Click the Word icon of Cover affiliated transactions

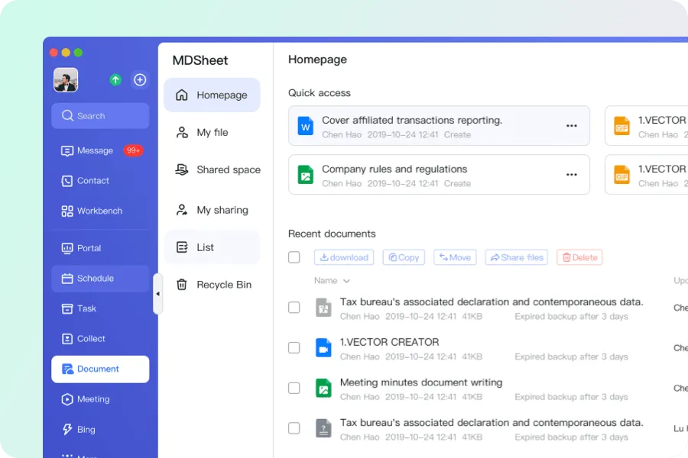(x=305, y=126)
